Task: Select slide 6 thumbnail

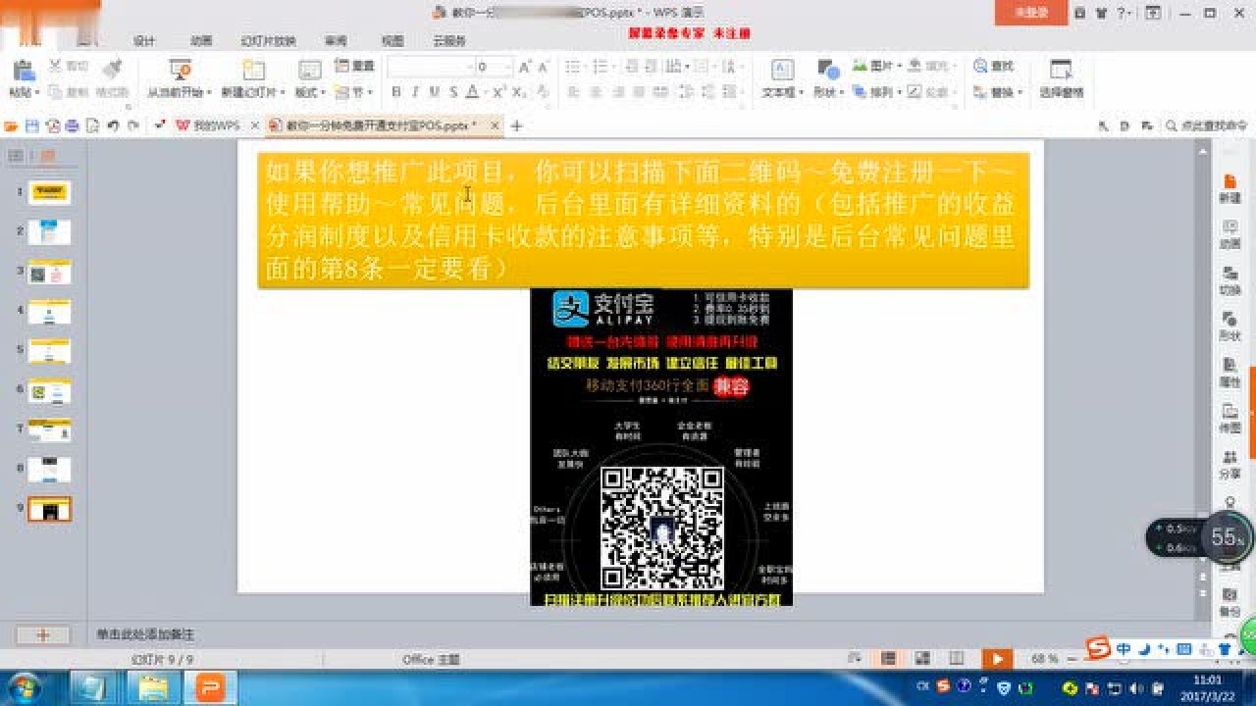Action: click(x=49, y=391)
